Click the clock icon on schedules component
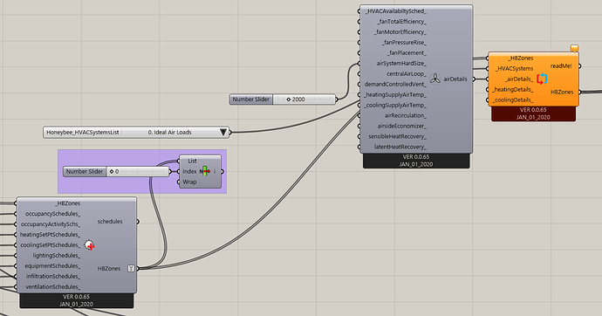This screenshot has height=316, width=602. click(x=89, y=245)
